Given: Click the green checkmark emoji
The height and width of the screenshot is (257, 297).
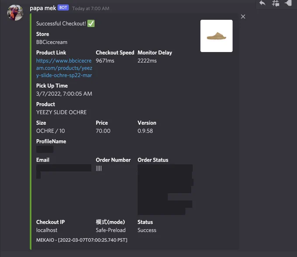Looking at the screenshot, I should pyautogui.click(x=91, y=24).
